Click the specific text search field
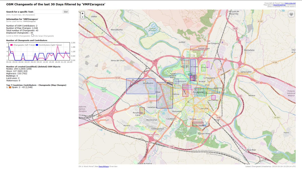 coord(49,12)
